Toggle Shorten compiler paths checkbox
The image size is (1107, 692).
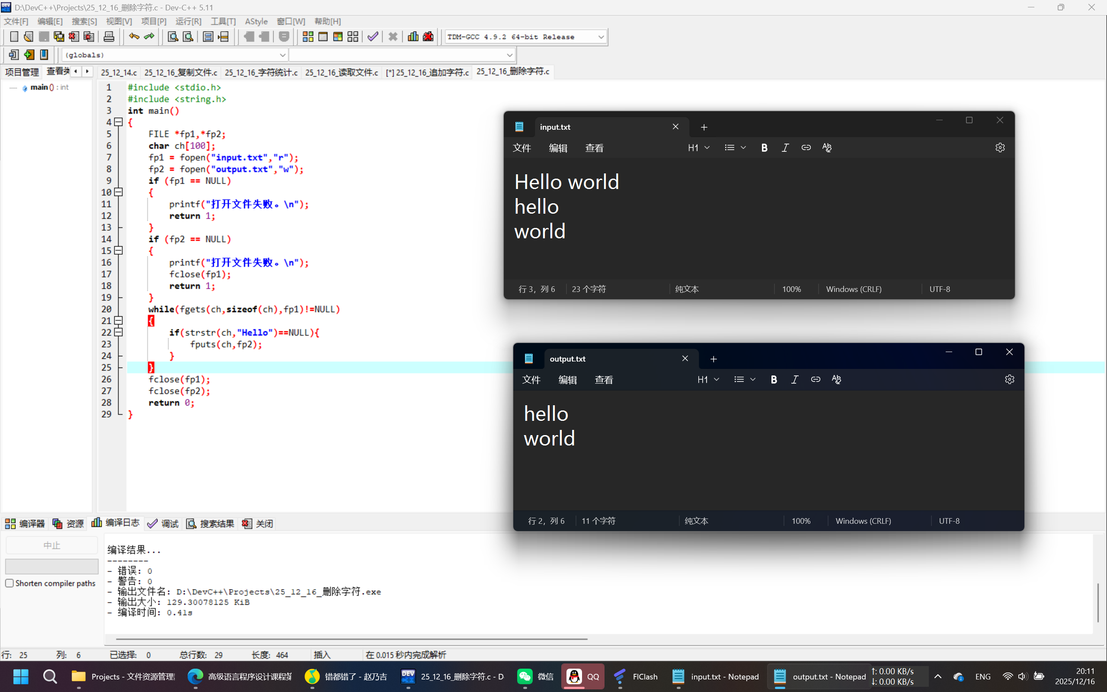[x=10, y=583]
